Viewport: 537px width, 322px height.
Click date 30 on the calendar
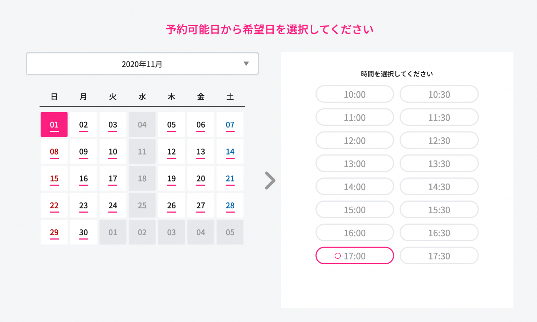(84, 232)
